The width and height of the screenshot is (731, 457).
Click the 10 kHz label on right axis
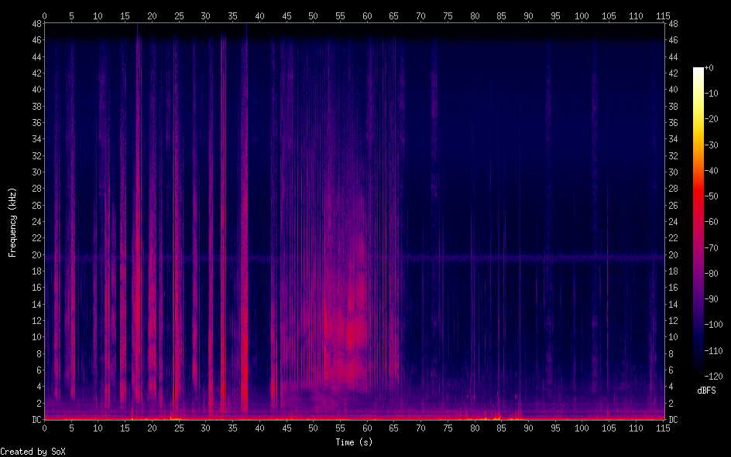click(672, 337)
